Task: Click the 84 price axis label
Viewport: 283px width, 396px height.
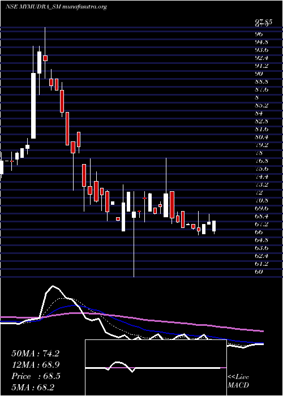Action: pyautogui.click(x=259, y=113)
